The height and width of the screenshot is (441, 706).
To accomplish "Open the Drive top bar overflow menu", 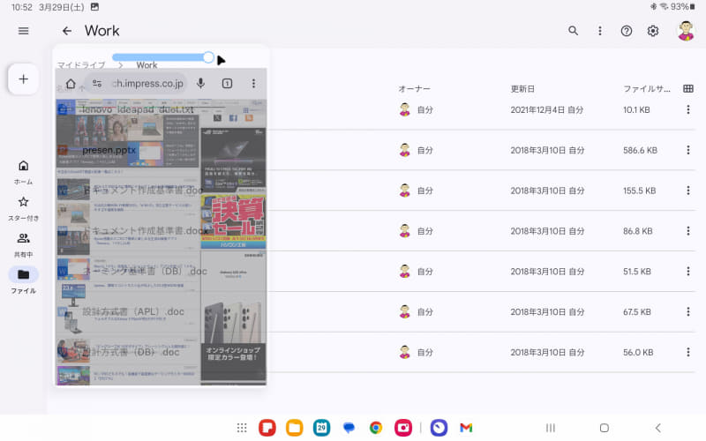I will (x=600, y=31).
